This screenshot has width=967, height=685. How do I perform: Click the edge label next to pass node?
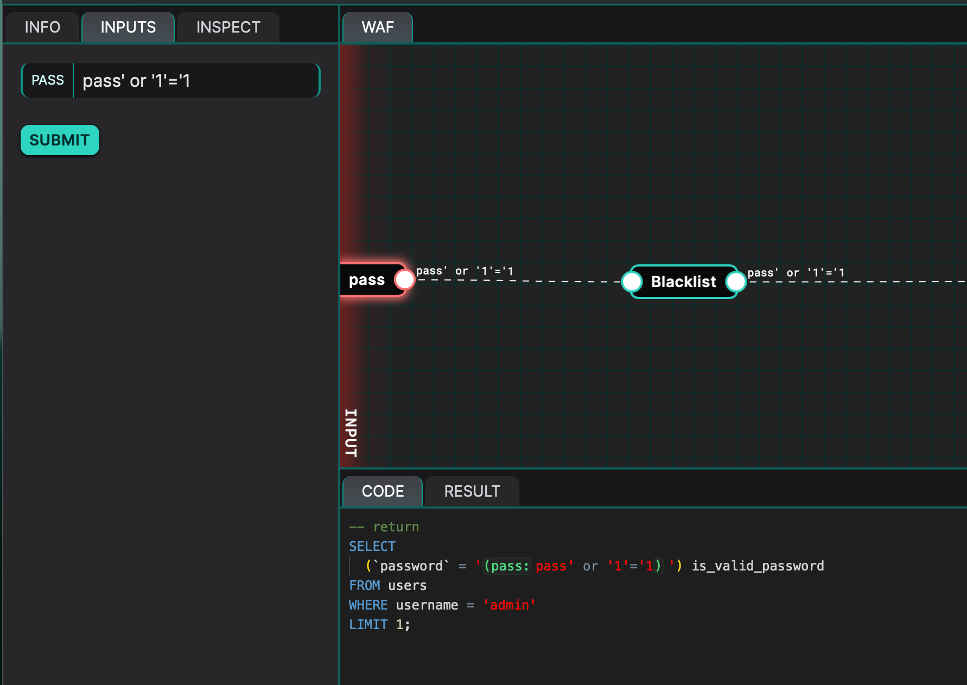click(465, 271)
